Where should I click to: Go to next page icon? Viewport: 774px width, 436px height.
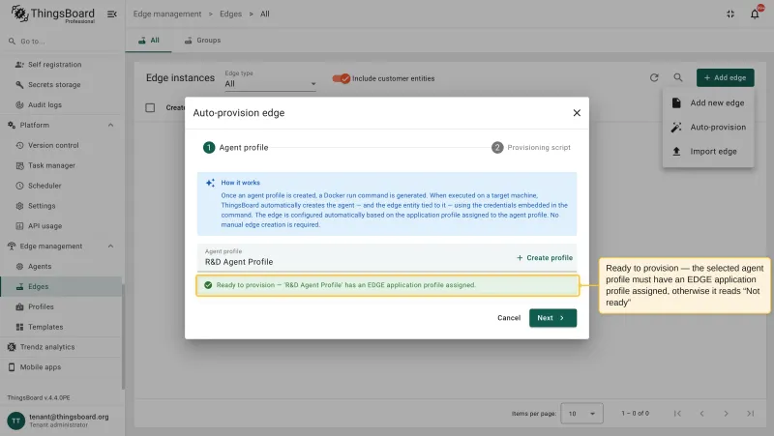click(x=726, y=414)
